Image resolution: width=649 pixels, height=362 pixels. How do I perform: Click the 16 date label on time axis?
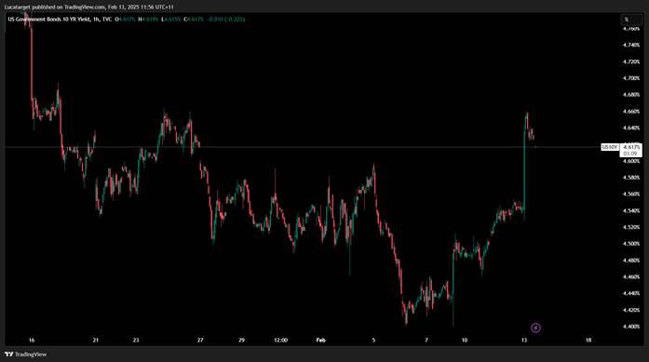click(x=32, y=340)
